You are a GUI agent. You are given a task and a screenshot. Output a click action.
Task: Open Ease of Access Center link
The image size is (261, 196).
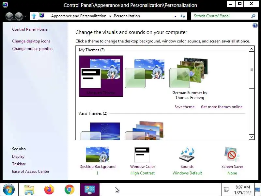31,171
